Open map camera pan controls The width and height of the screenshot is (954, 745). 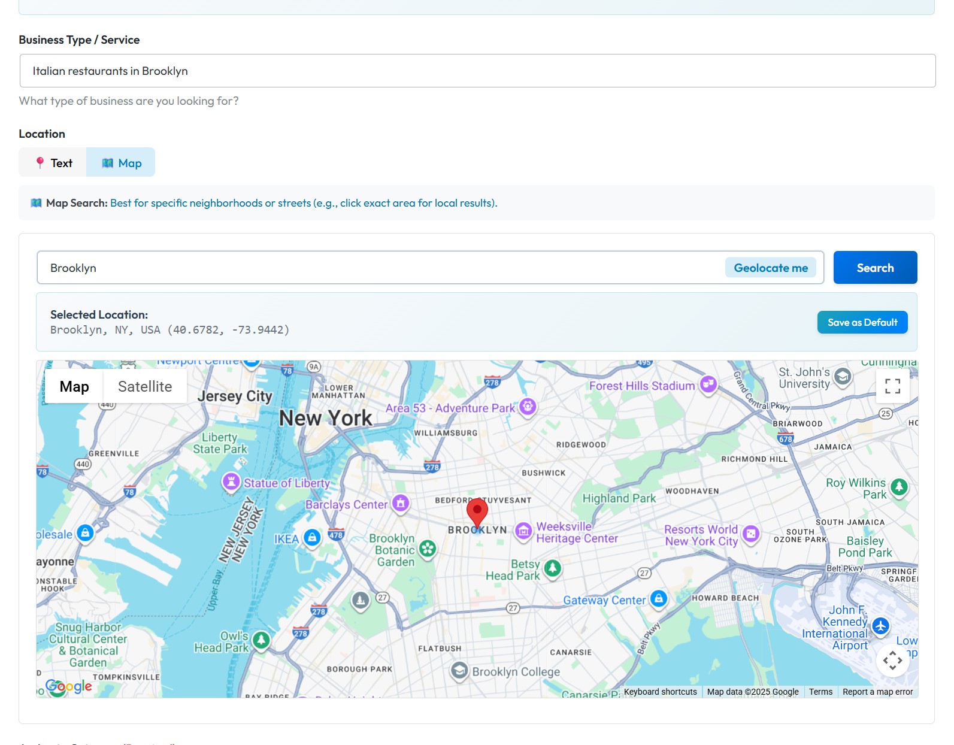pyautogui.click(x=892, y=661)
